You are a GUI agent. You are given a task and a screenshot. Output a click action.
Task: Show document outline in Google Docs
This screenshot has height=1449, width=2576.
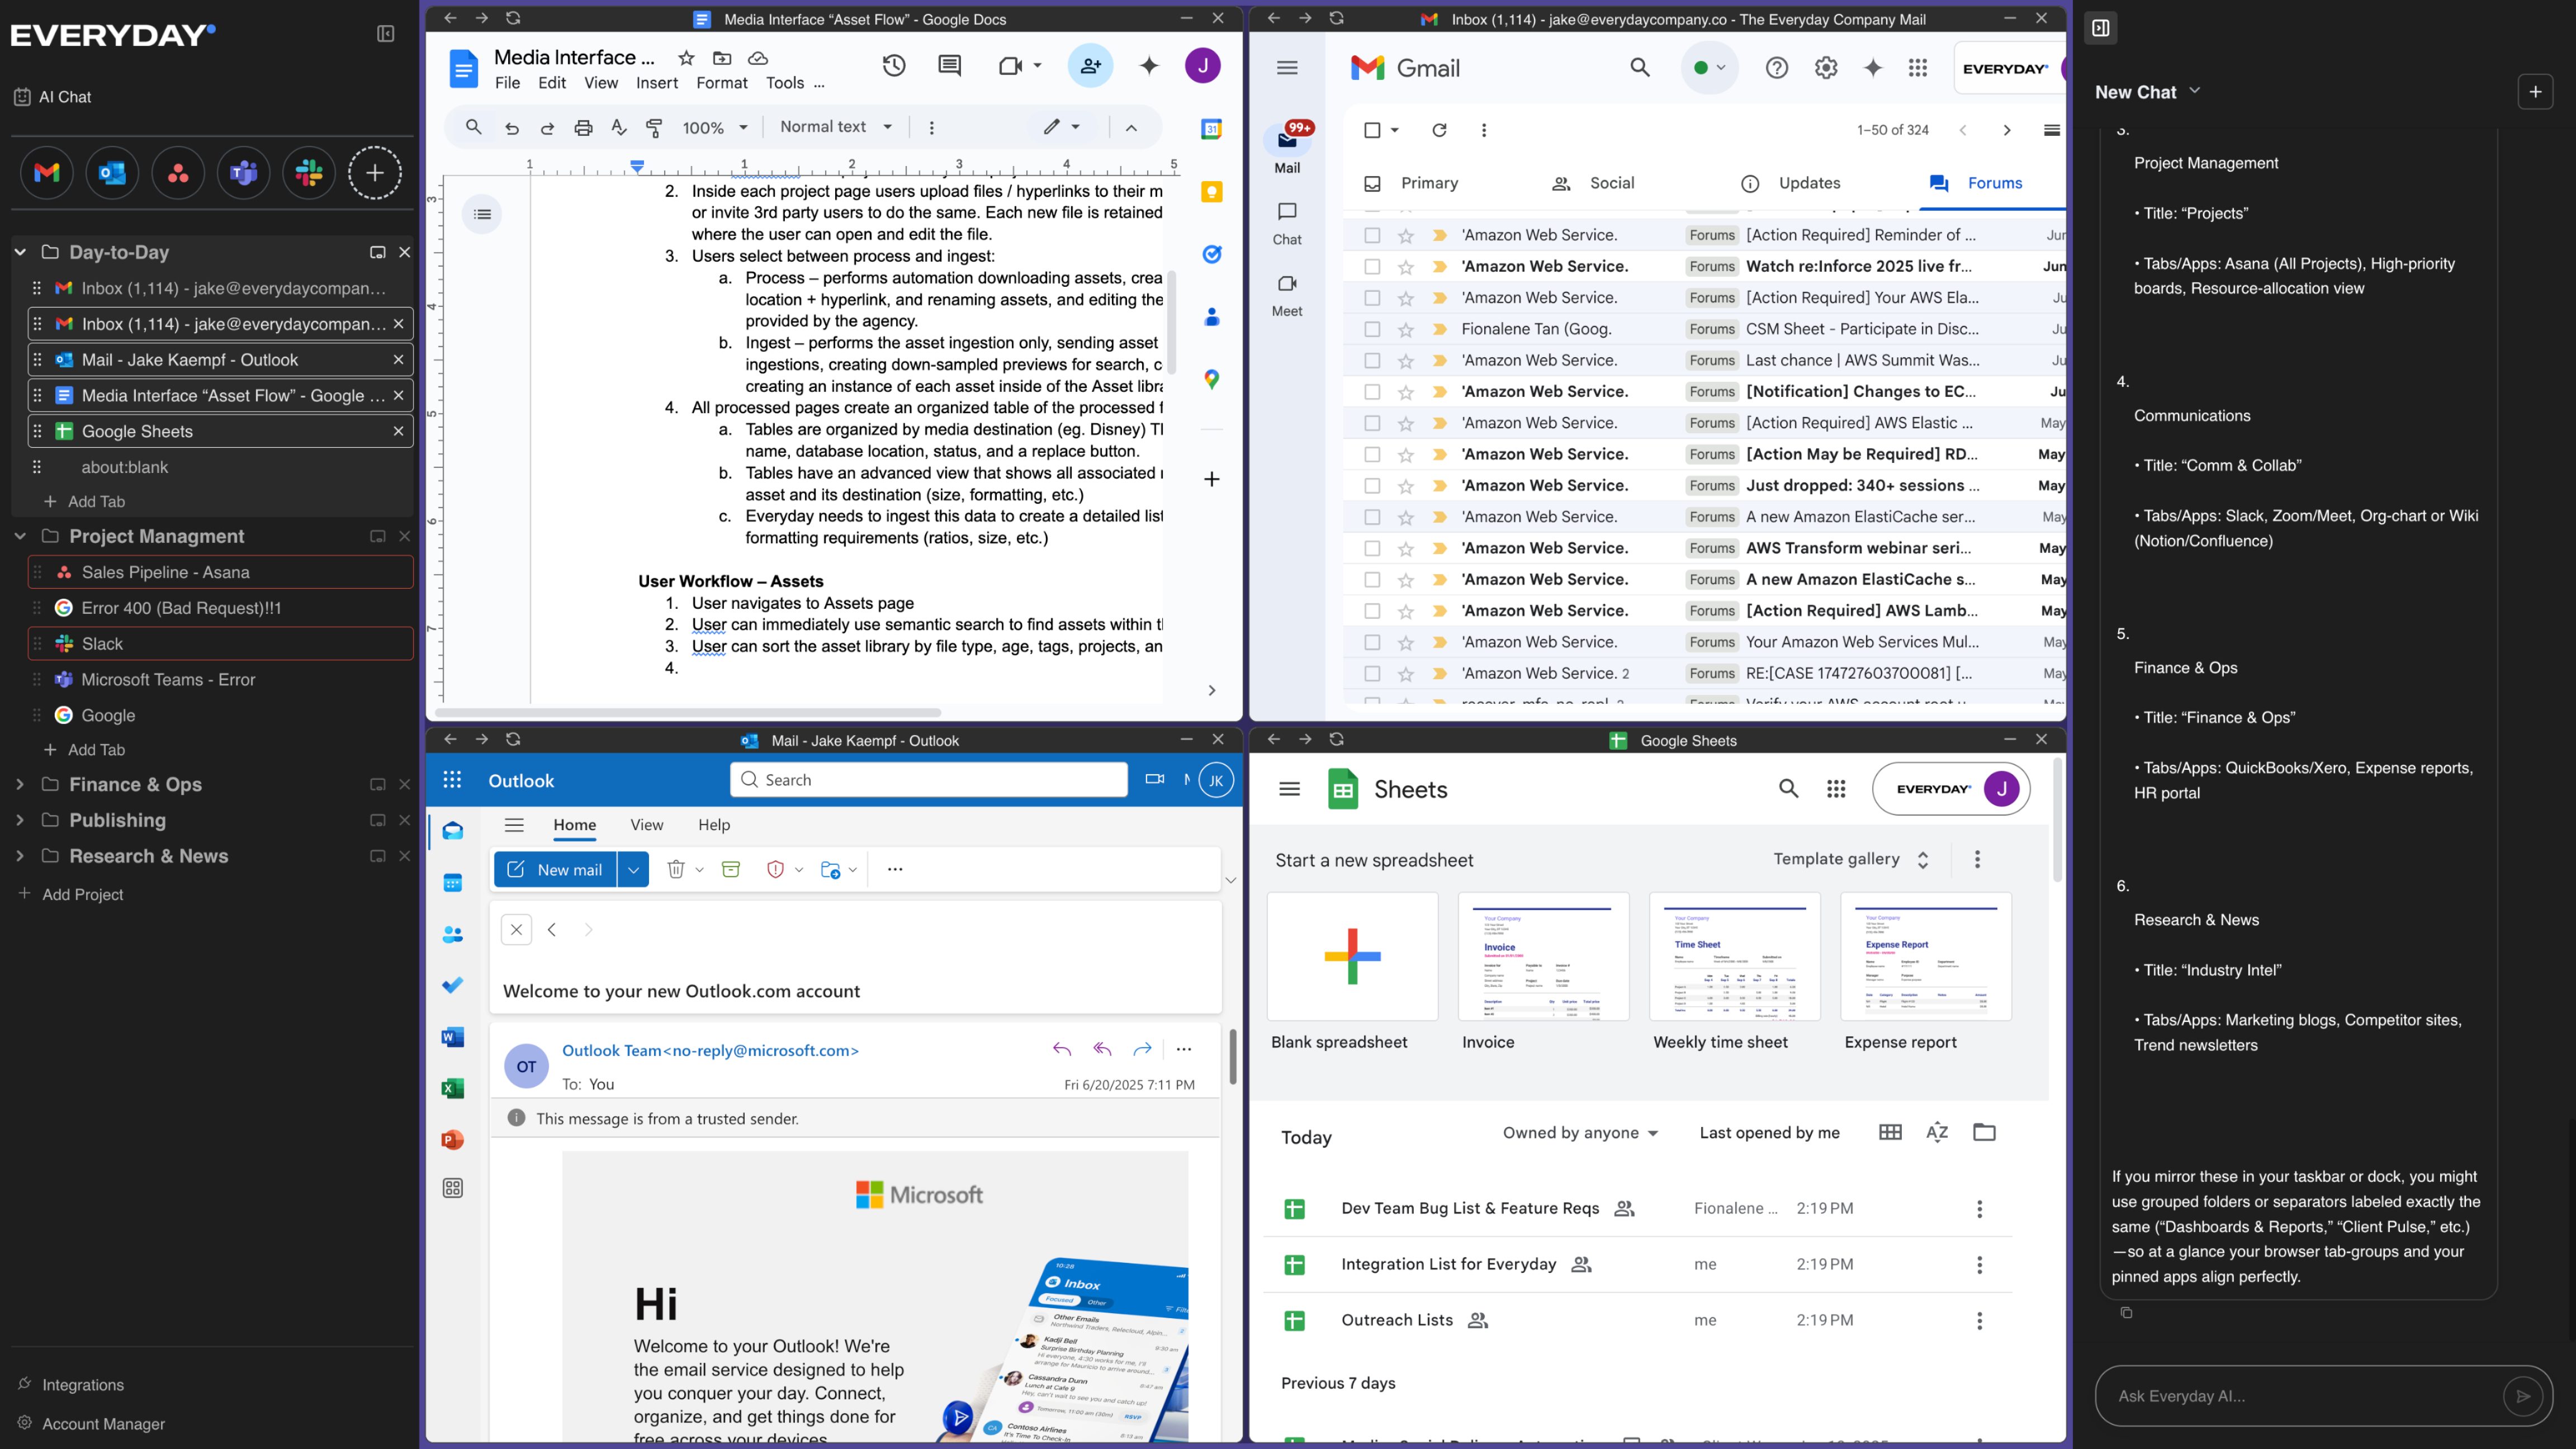(x=482, y=214)
